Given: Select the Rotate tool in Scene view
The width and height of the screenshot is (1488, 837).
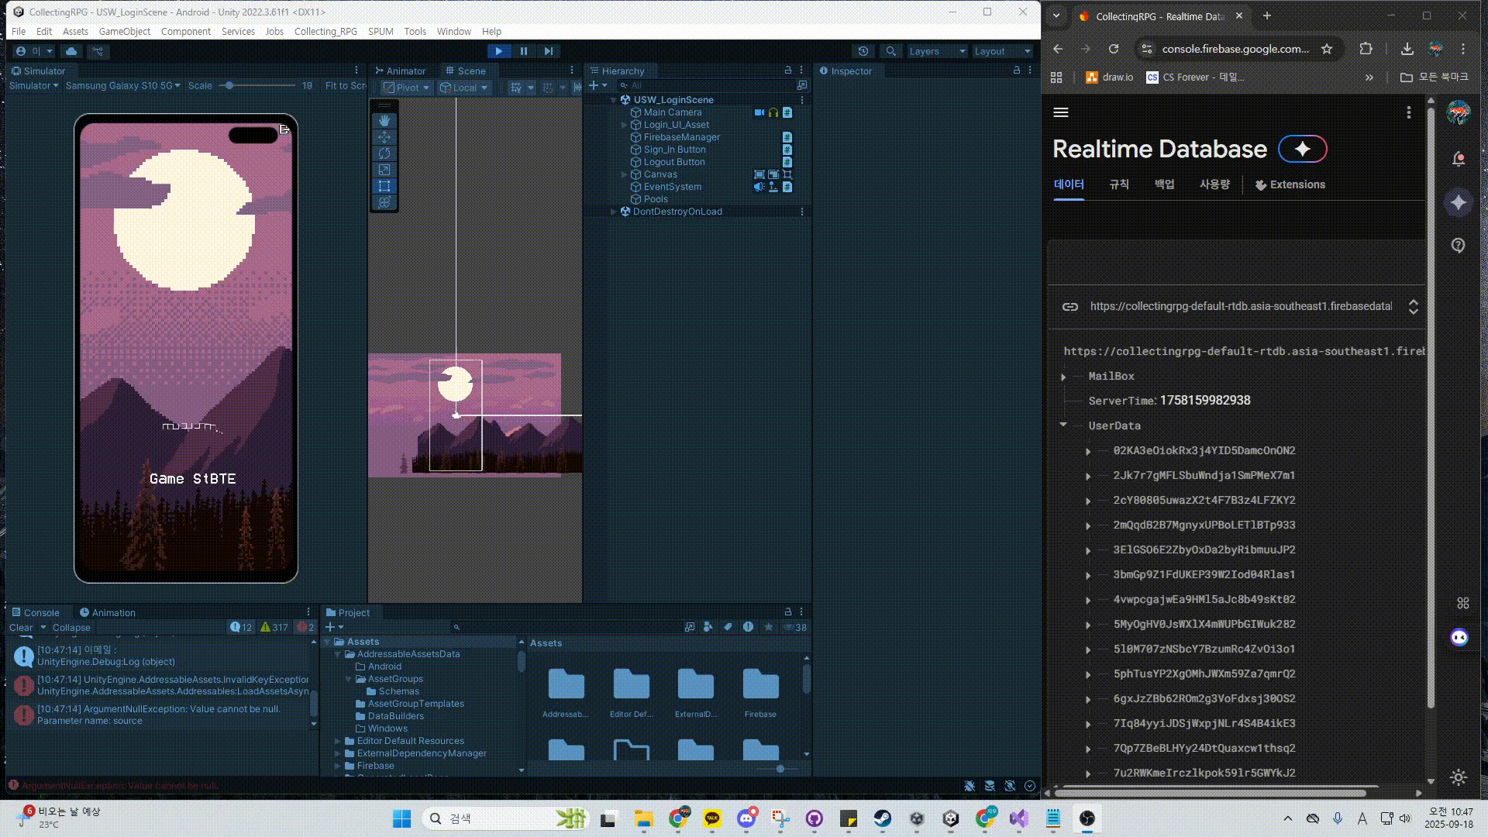Looking at the screenshot, I should pos(384,153).
